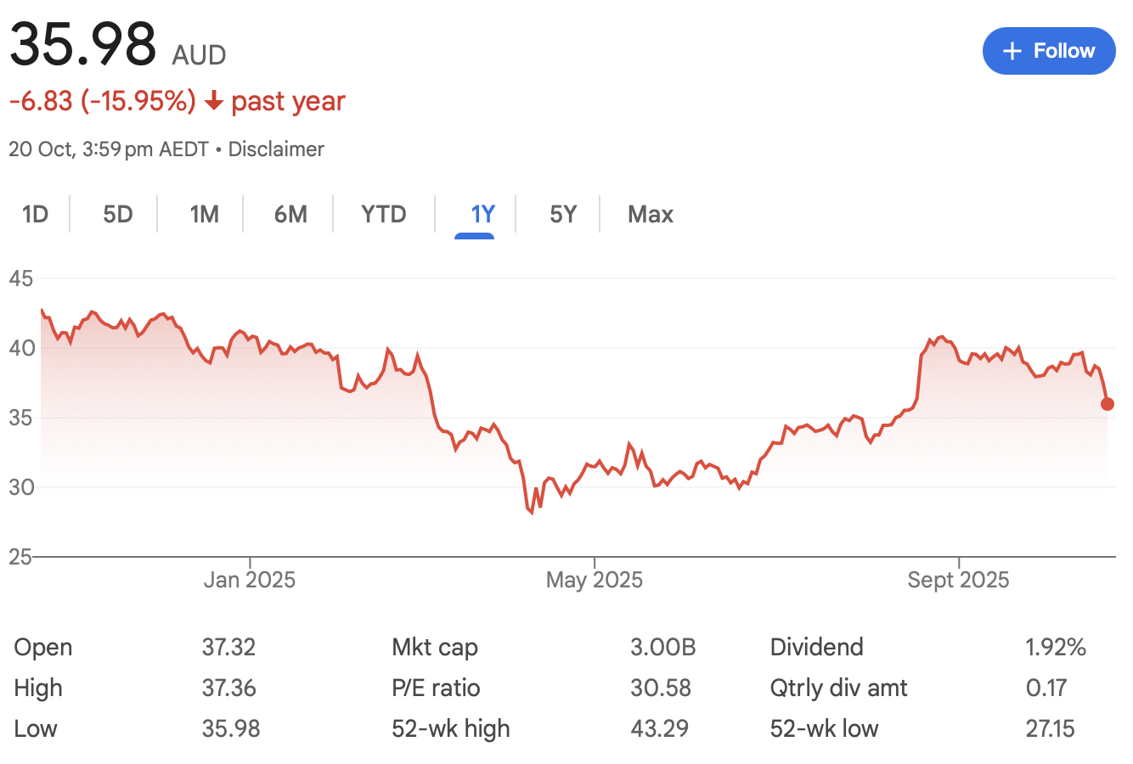This screenshot has height=764, width=1133.
Task: Show the Max time range chart
Action: click(x=651, y=214)
